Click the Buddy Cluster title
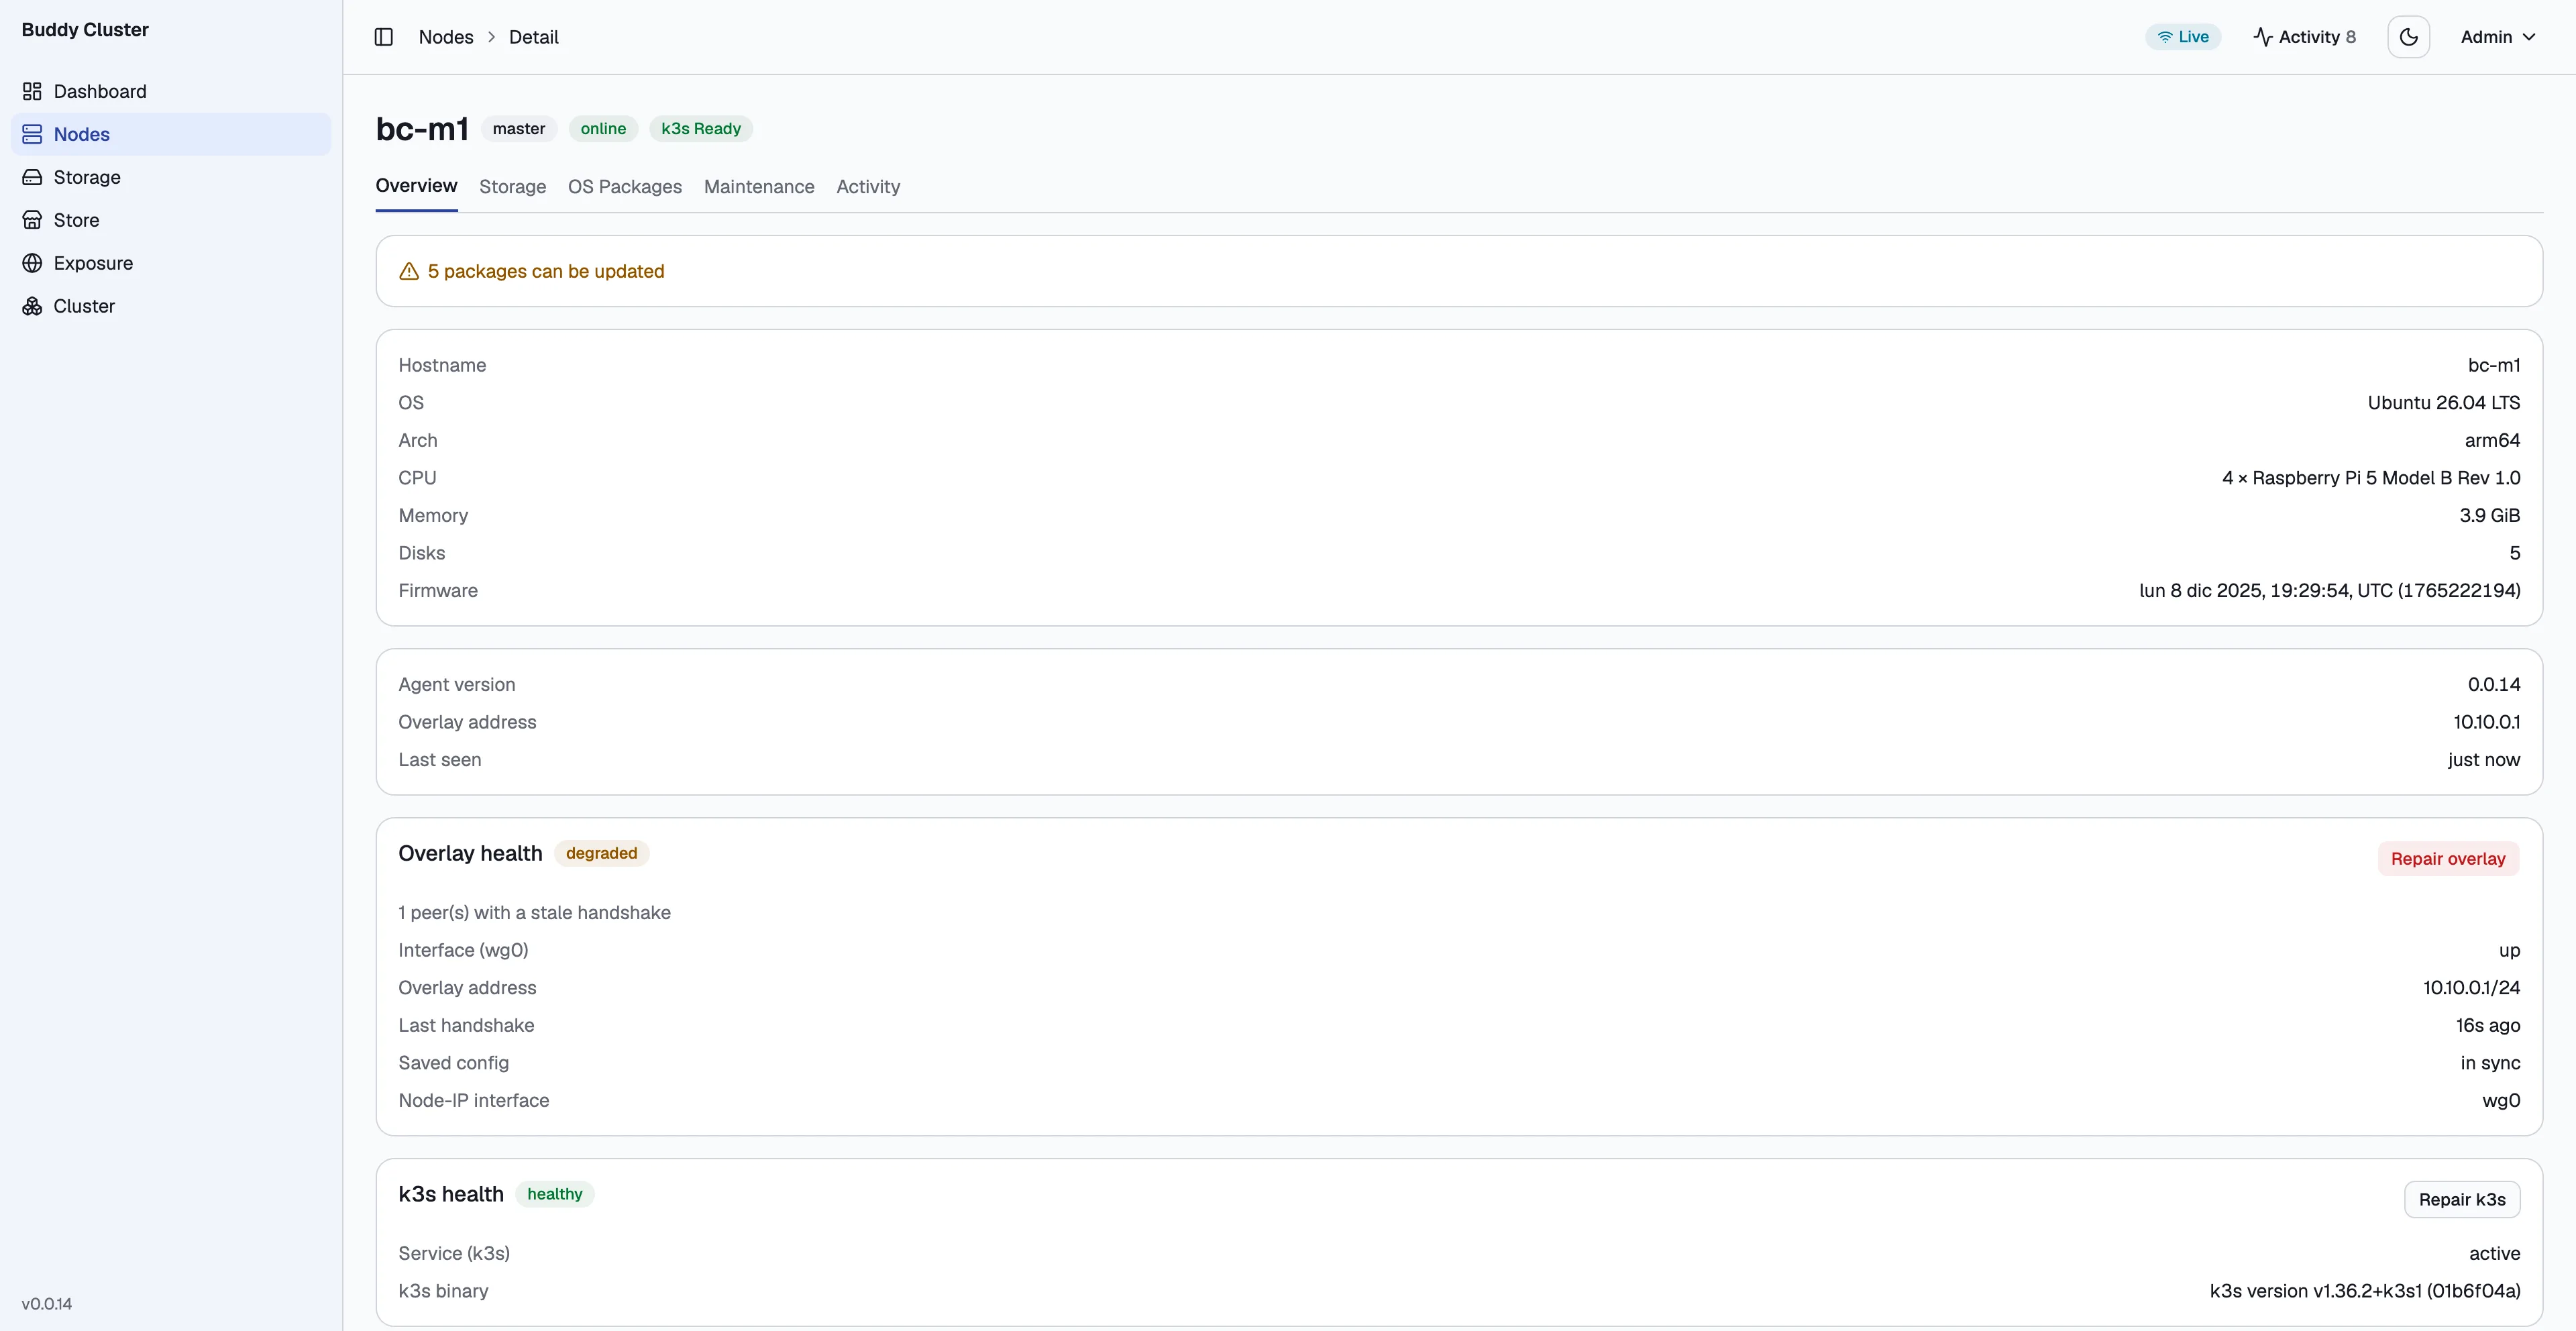The image size is (2576, 1331). (x=85, y=30)
